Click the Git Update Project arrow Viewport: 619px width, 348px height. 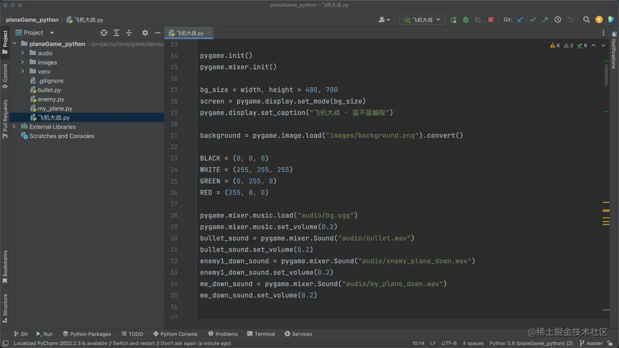(x=520, y=20)
